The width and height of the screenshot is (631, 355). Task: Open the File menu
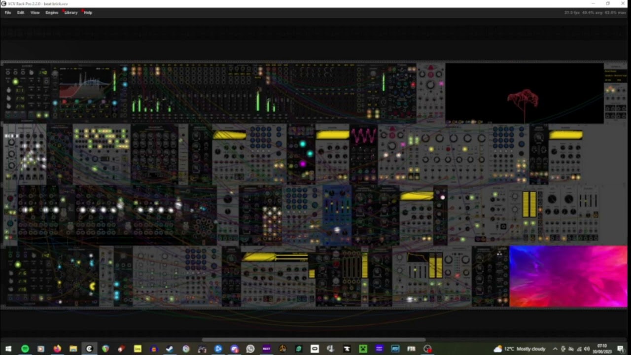[x=8, y=12]
